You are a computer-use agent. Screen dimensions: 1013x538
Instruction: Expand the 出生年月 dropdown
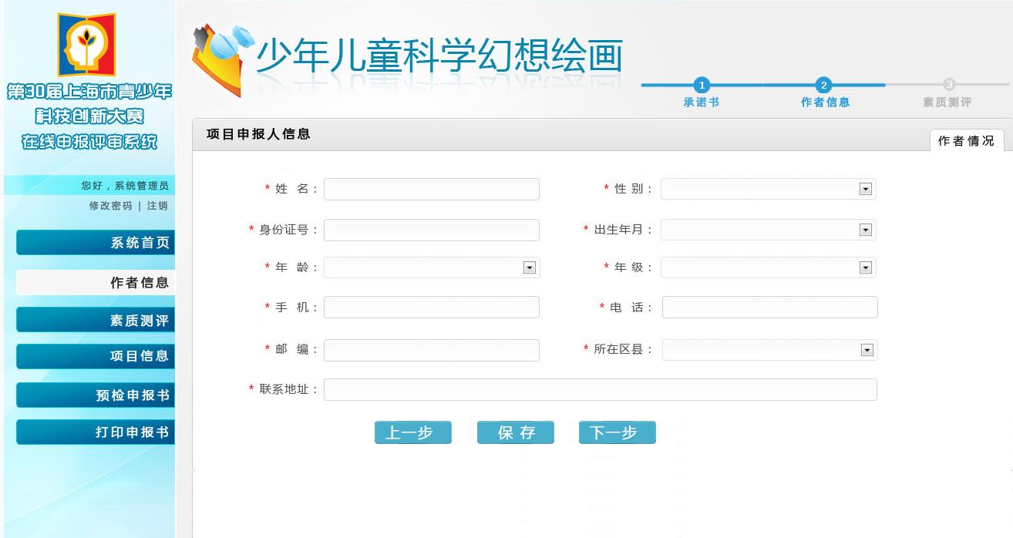click(865, 230)
